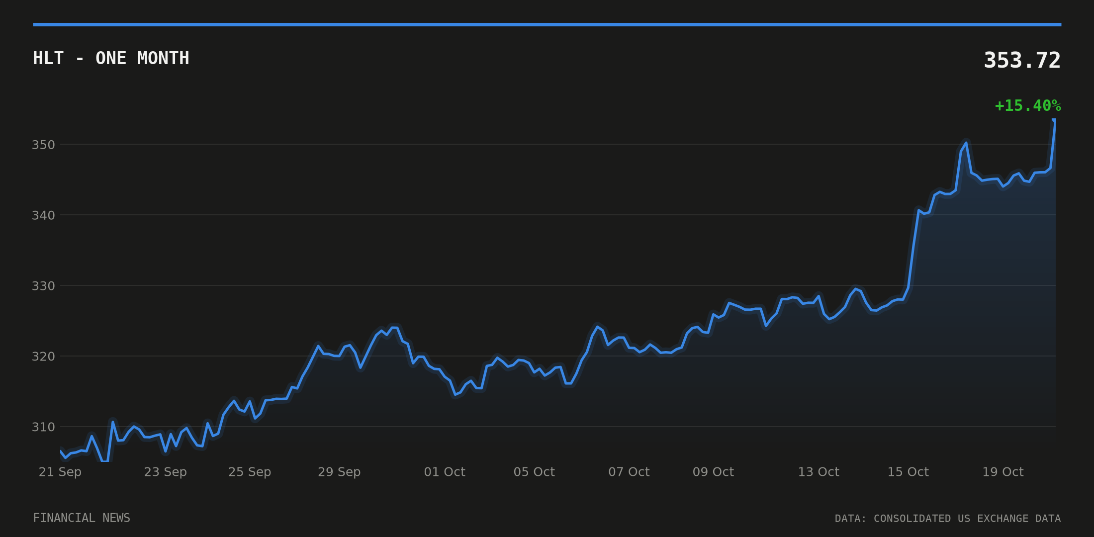Click the 340 y-axis label
1094x537 pixels.
click(43, 215)
